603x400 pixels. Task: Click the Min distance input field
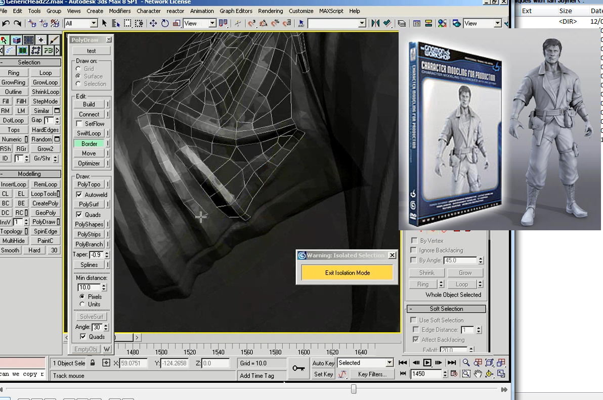pos(89,287)
